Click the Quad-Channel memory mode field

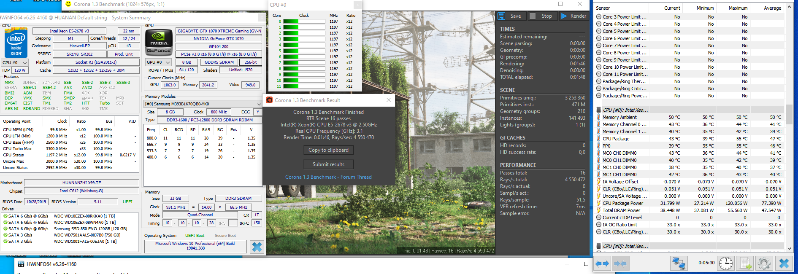(200, 215)
